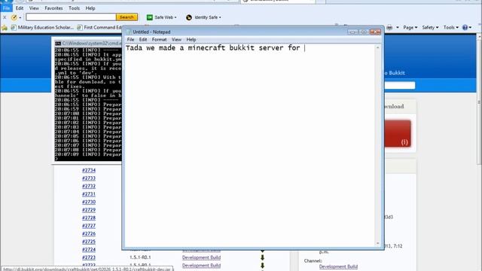The width and height of the screenshot is (482, 271).
Task: Click the browser page scrollbar up arrow
Action: point(479,37)
